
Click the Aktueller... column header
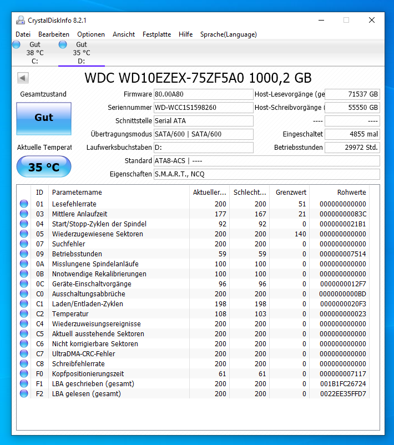[x=210, y=192]
